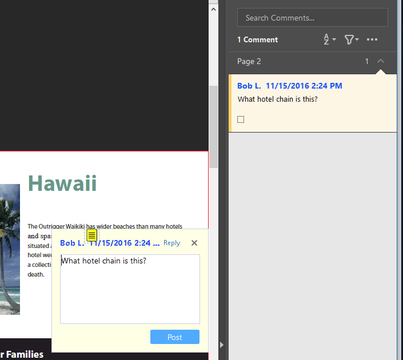Click the Hawaii heading on the page
Image resolution: width=403 pixels, height=360 pixels.
(x=62, y=183)
